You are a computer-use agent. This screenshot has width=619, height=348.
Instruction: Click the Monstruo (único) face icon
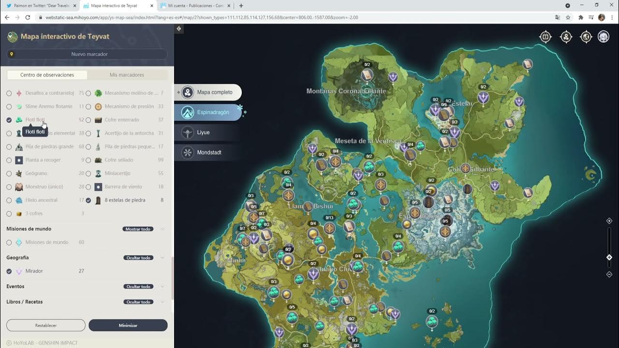coord(19,187)
